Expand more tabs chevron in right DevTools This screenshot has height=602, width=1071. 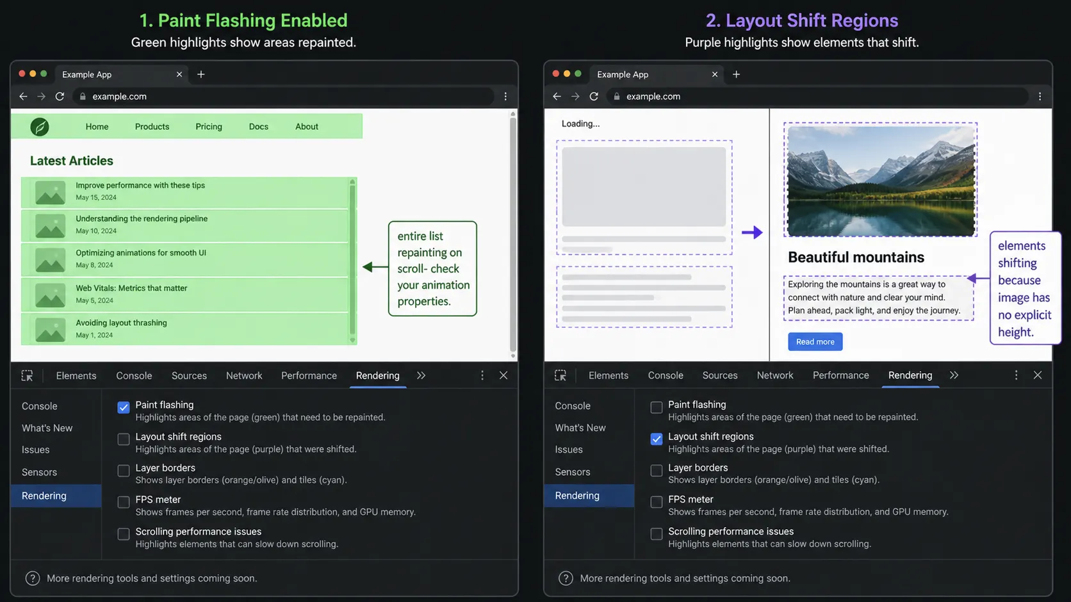point(954,375)
